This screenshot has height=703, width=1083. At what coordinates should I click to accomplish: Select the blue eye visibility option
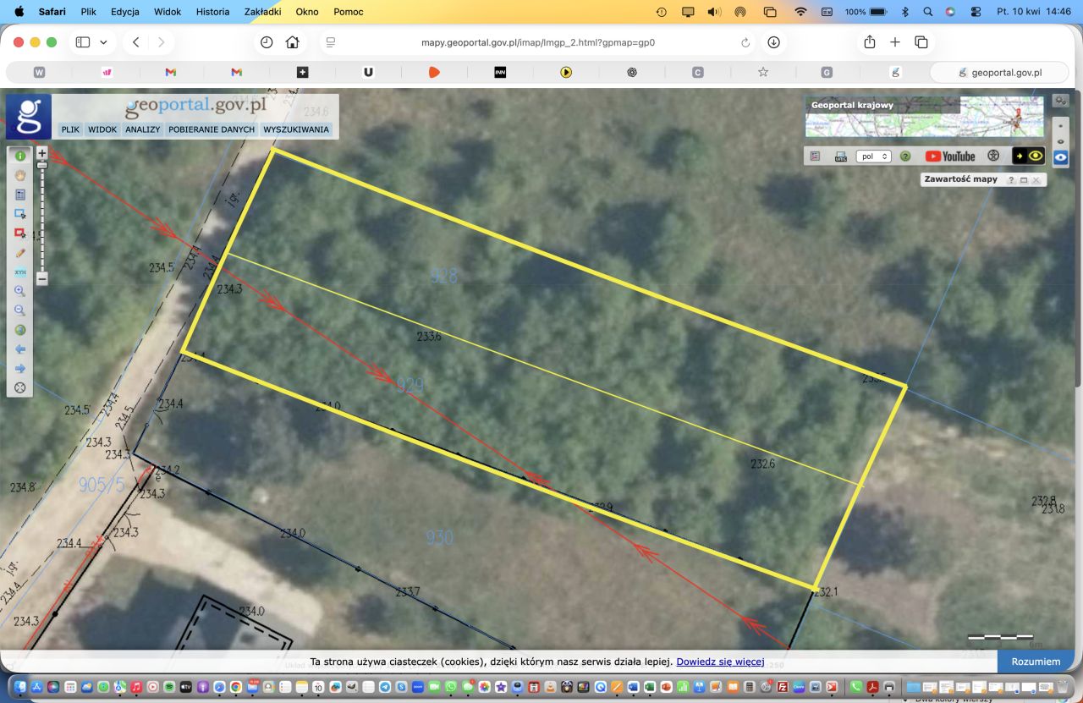click(1060, 157)
